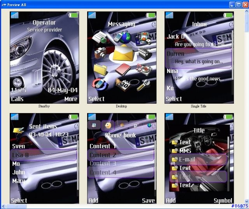
Task: Click the Symbol softkey in Title preview
Action: click(x=223, y=200)
